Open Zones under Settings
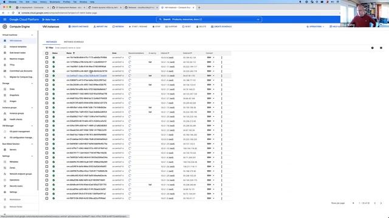The height and width of the screenshot is (218, 389). point(12,168)
